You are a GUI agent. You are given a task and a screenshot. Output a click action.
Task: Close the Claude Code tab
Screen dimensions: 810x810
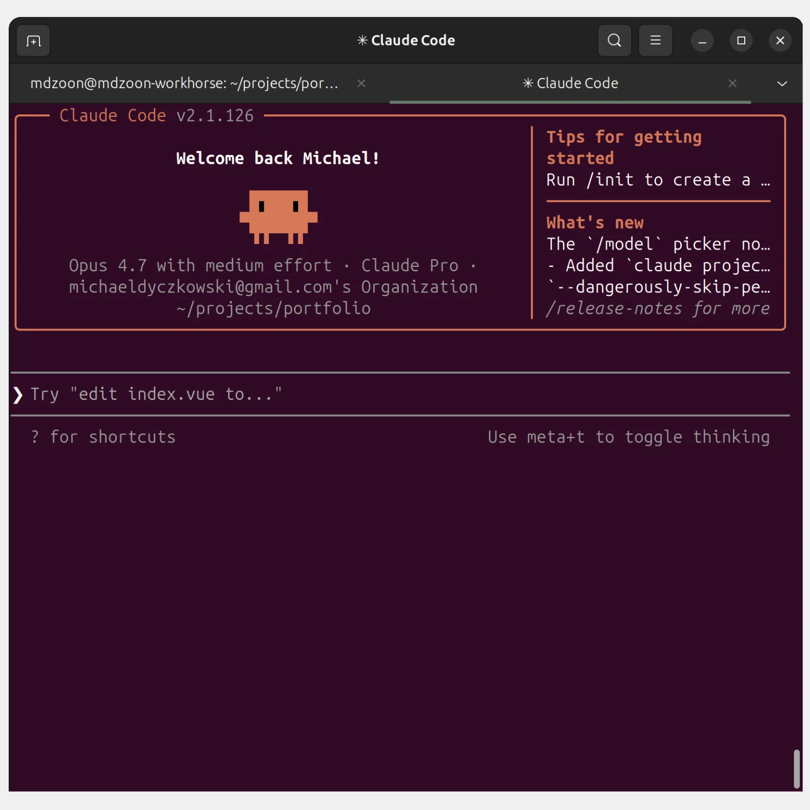coord(732,83)
